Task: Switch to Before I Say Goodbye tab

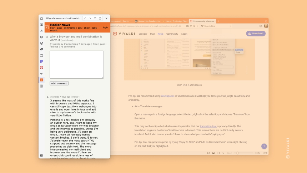Action: click(x=147, y=21)
